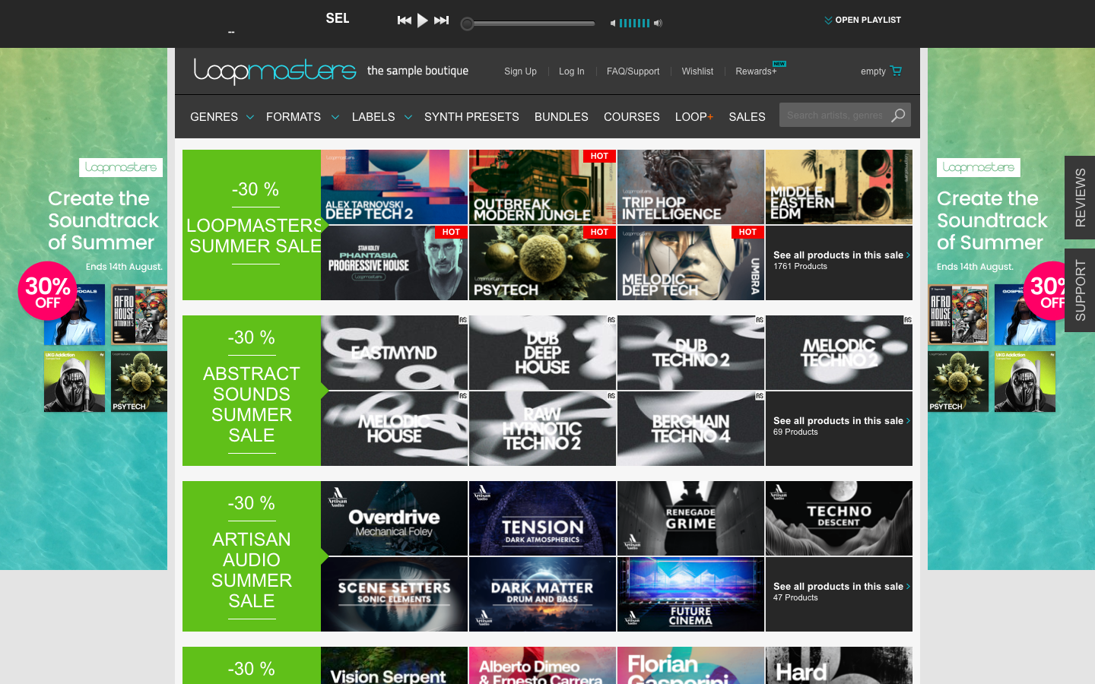Click the volume up speaker icon

tap(658, 23)
